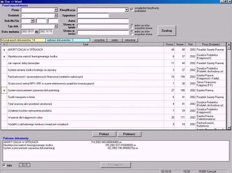The width and height of the screenshot is (232, 173).
Task: Expand the Klasyfikacja combo box
Action: (x=127, y=10)
